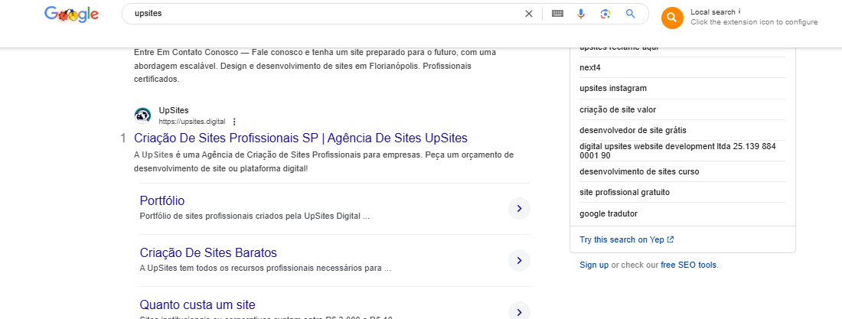Screen dimensions: 842x319
Task: Open Quanto custa um site link
Action: (x=197, y=304)
